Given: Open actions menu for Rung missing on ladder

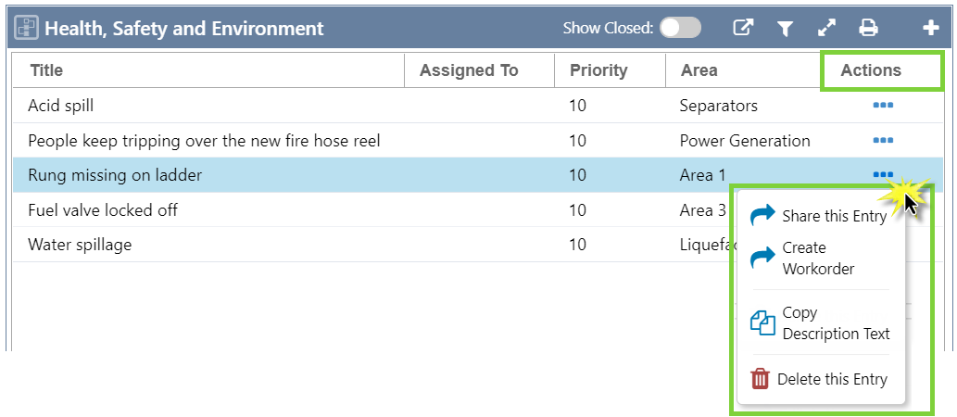Looking at the screenshot, I should [x=883, y=174].
